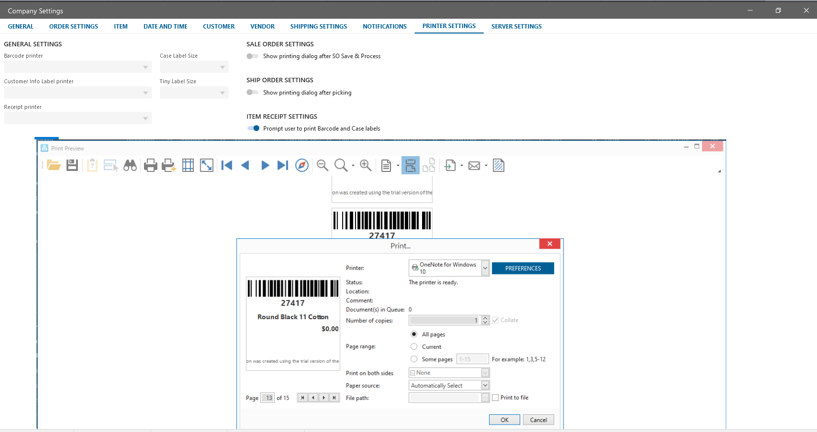Open the Case Label Size dropdown

[x=194, y=67]
